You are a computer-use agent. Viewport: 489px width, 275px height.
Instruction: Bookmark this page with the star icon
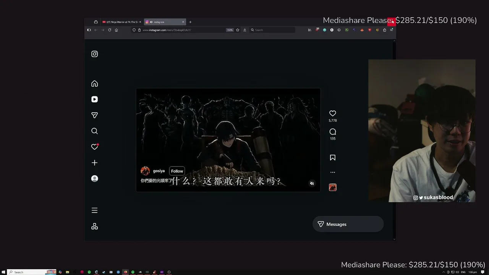pyautogui.click(x=238, y=30)
